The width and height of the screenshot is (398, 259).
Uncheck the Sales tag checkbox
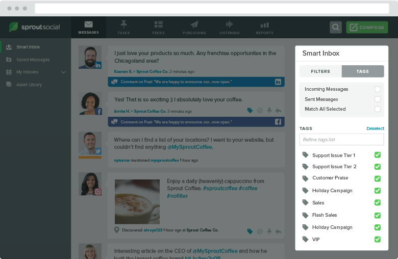tap(378, 202)
